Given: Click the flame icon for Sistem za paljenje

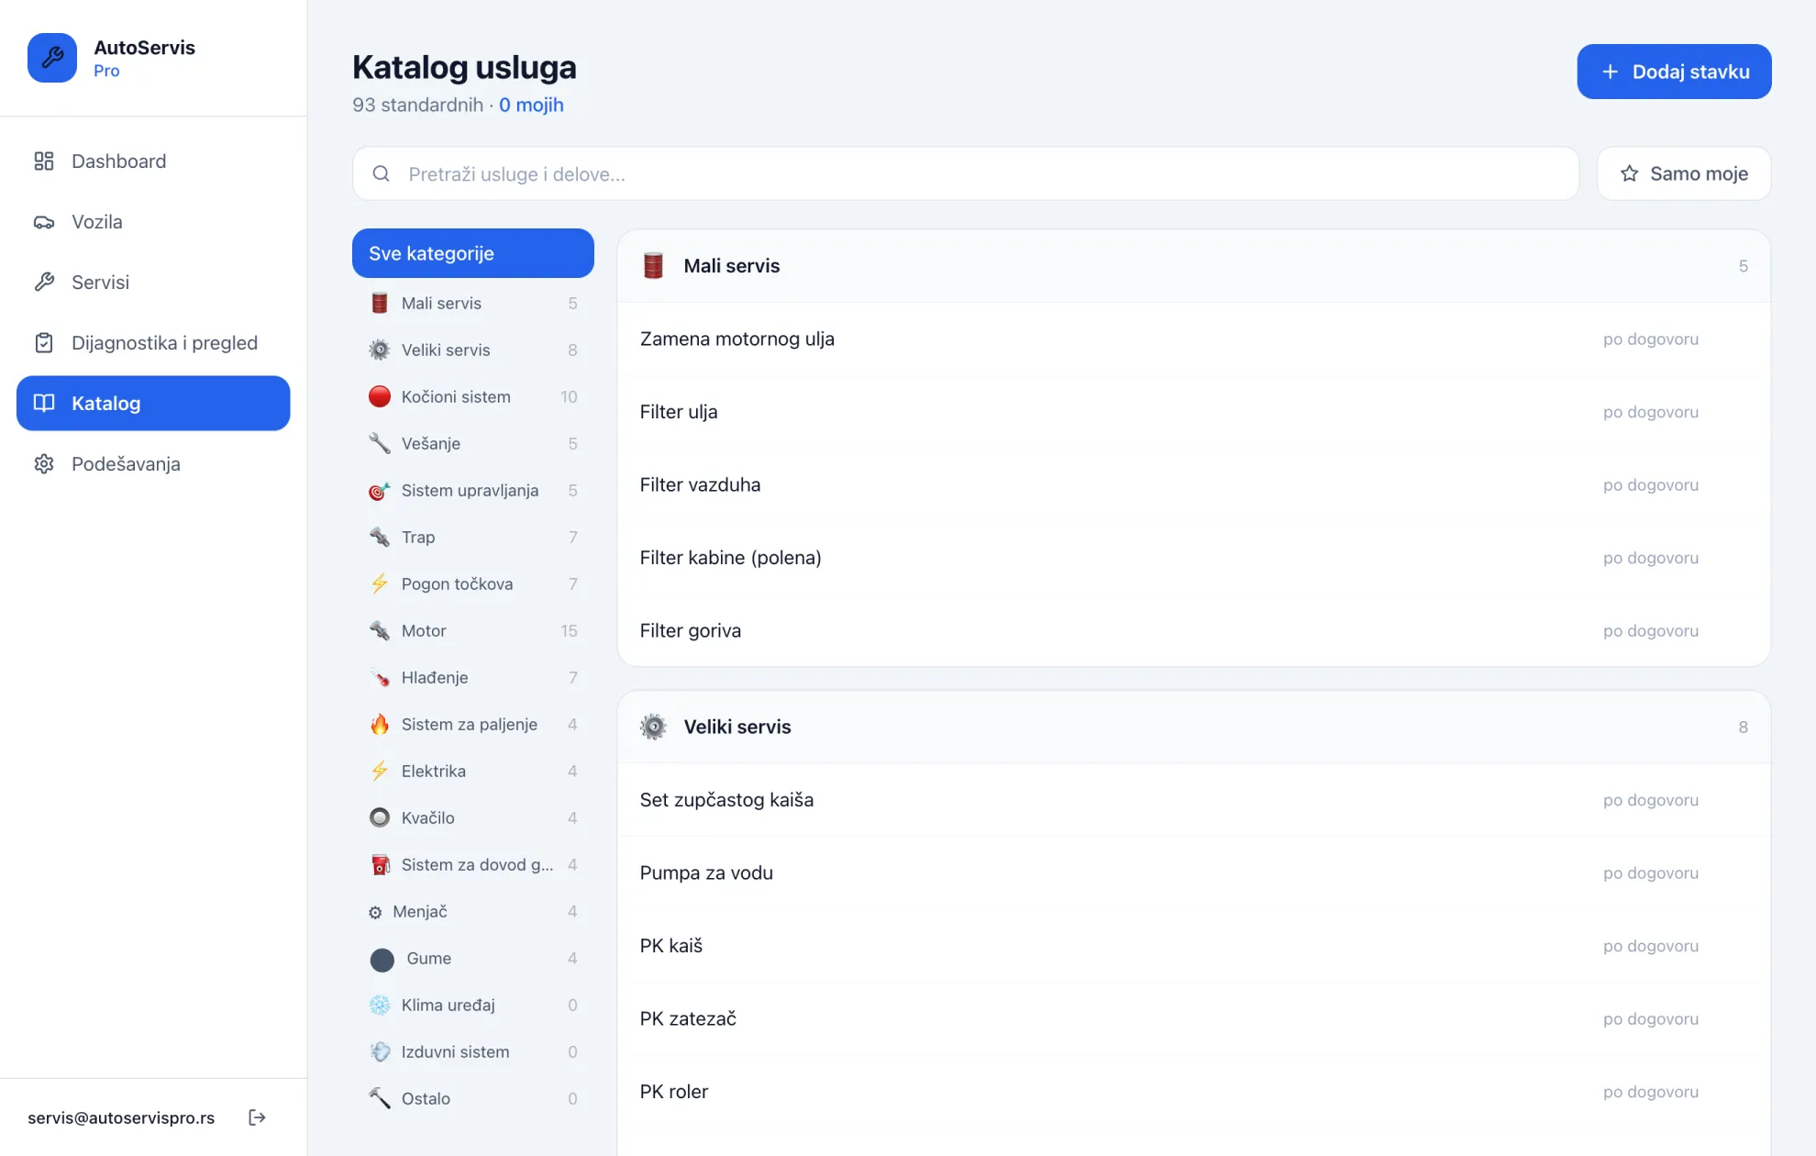Looking at the screenshot, I should pos(380,724).
